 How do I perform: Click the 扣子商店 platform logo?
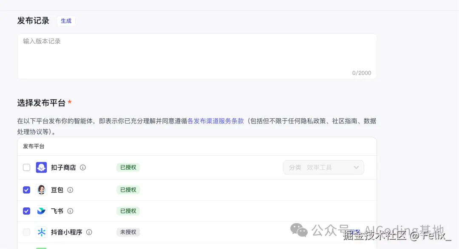(x=41, y=168)
